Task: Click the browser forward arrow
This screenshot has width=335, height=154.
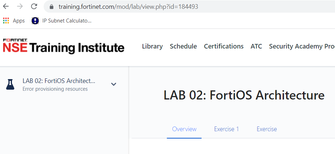Action: 20,7
